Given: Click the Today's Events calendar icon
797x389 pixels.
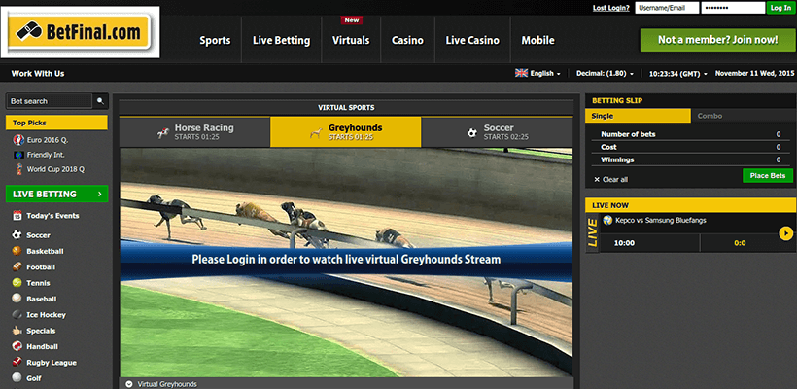Looking at the screenshot, I should coord(17,216).
